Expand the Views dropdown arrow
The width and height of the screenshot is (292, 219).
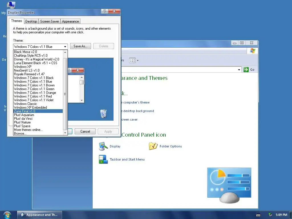138,60
